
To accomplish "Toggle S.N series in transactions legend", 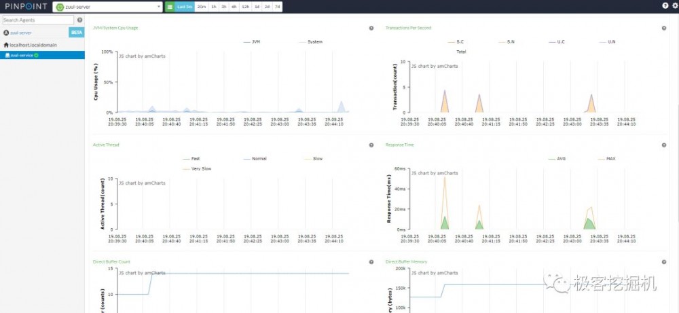I will pos(507,42).
